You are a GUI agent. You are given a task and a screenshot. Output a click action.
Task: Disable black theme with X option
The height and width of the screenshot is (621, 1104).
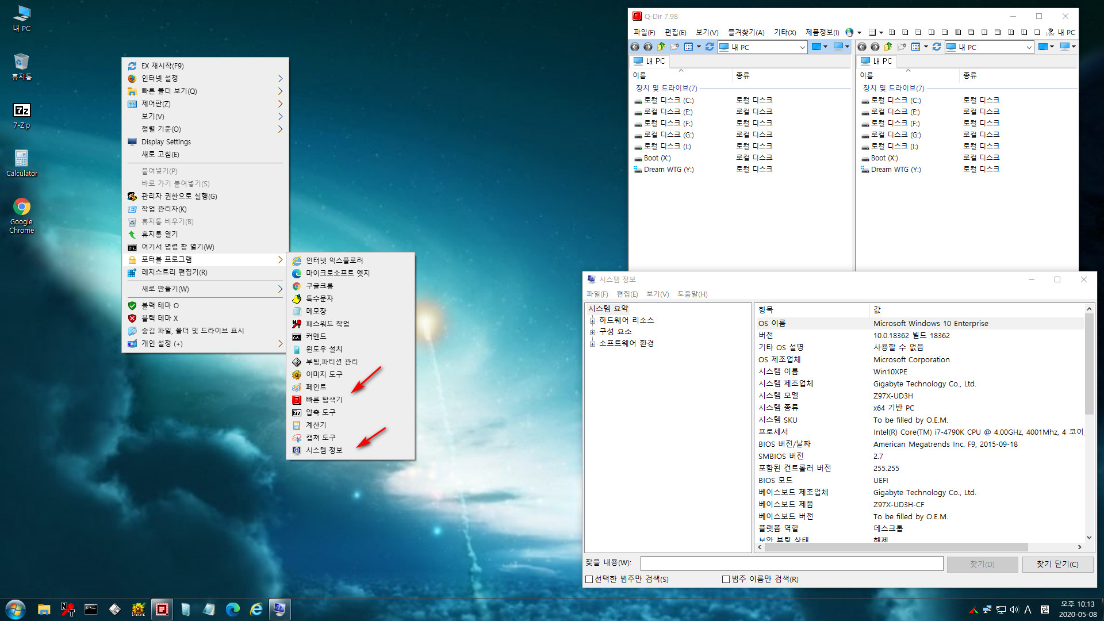tap(205, 318)
